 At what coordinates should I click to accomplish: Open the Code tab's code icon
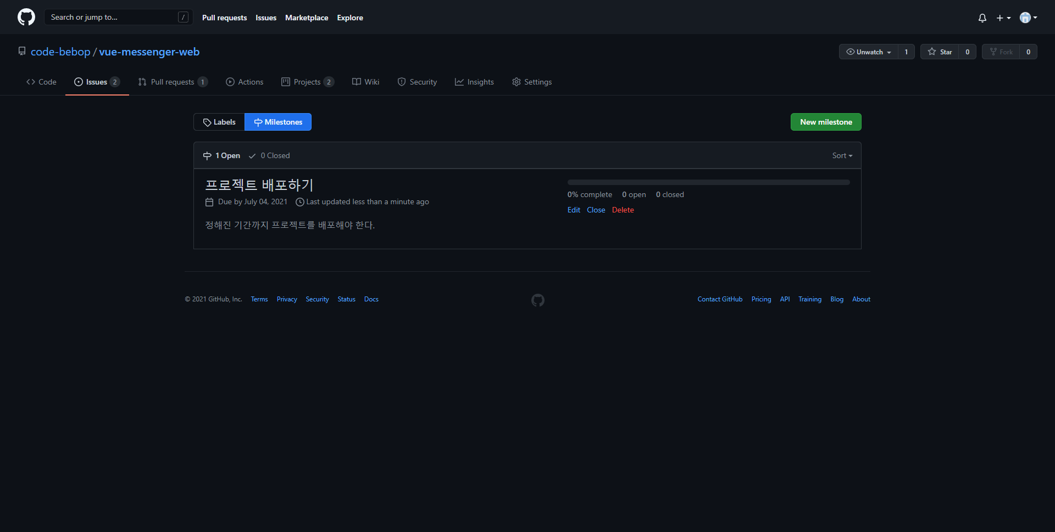31,82
